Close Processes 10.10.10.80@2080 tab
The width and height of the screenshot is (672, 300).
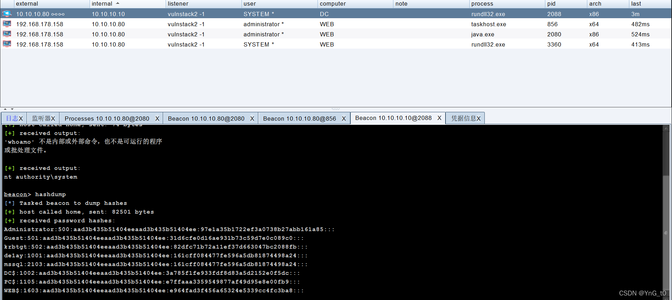(157, 119)
